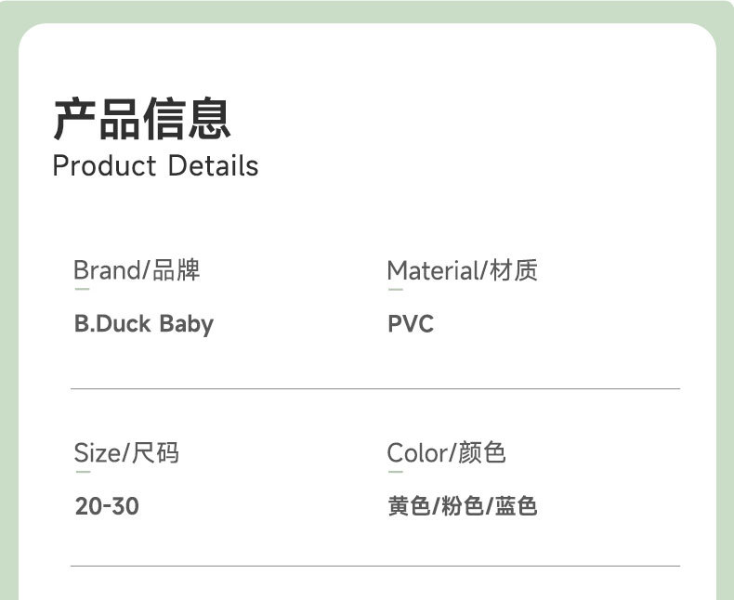Click the green dash under Size/尺码
The image size is (734, 600).
82,472
